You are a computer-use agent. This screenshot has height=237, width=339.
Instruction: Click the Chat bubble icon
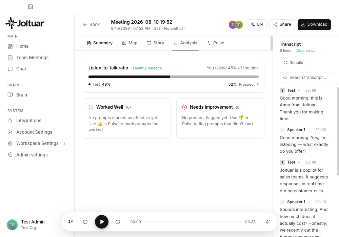coord(10,69)
